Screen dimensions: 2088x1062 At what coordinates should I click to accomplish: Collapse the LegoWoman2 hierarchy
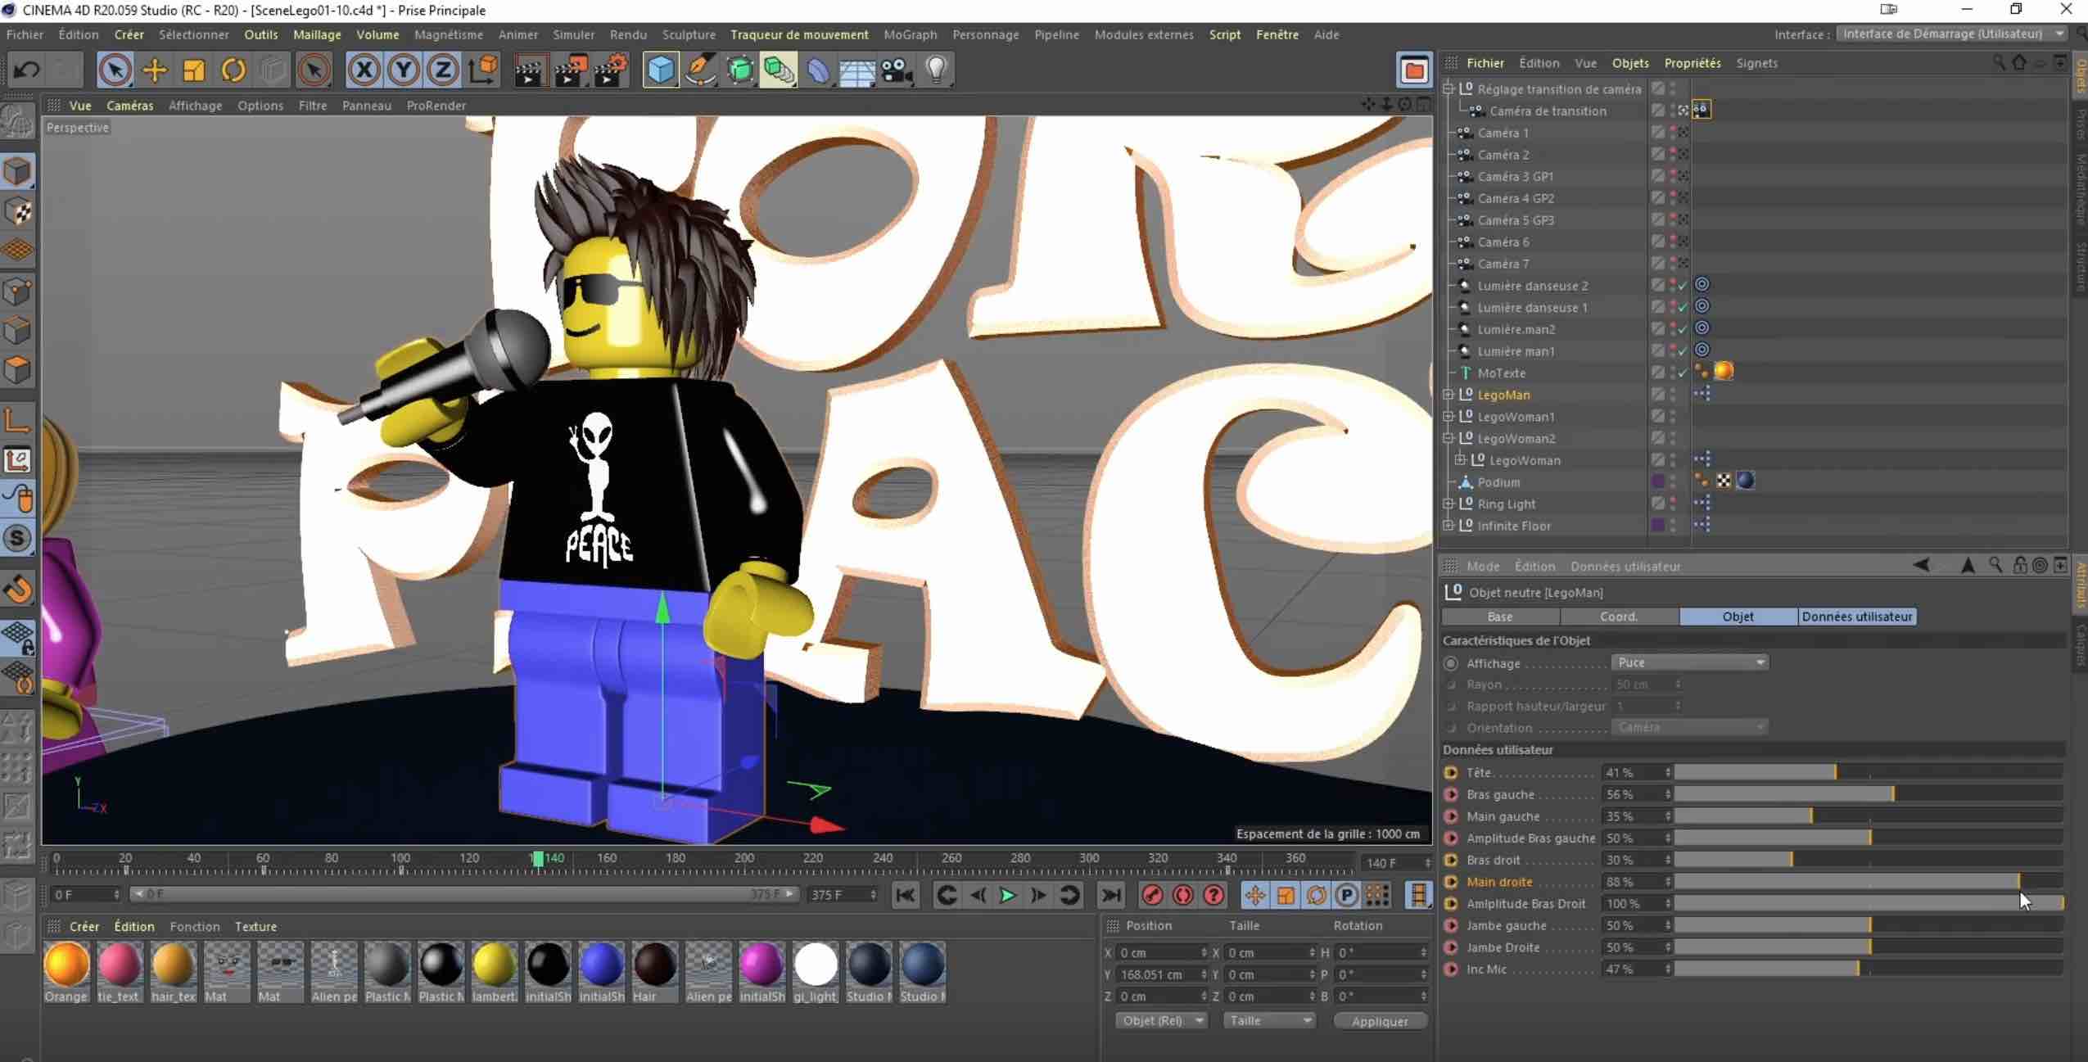tap(1448, 438)
